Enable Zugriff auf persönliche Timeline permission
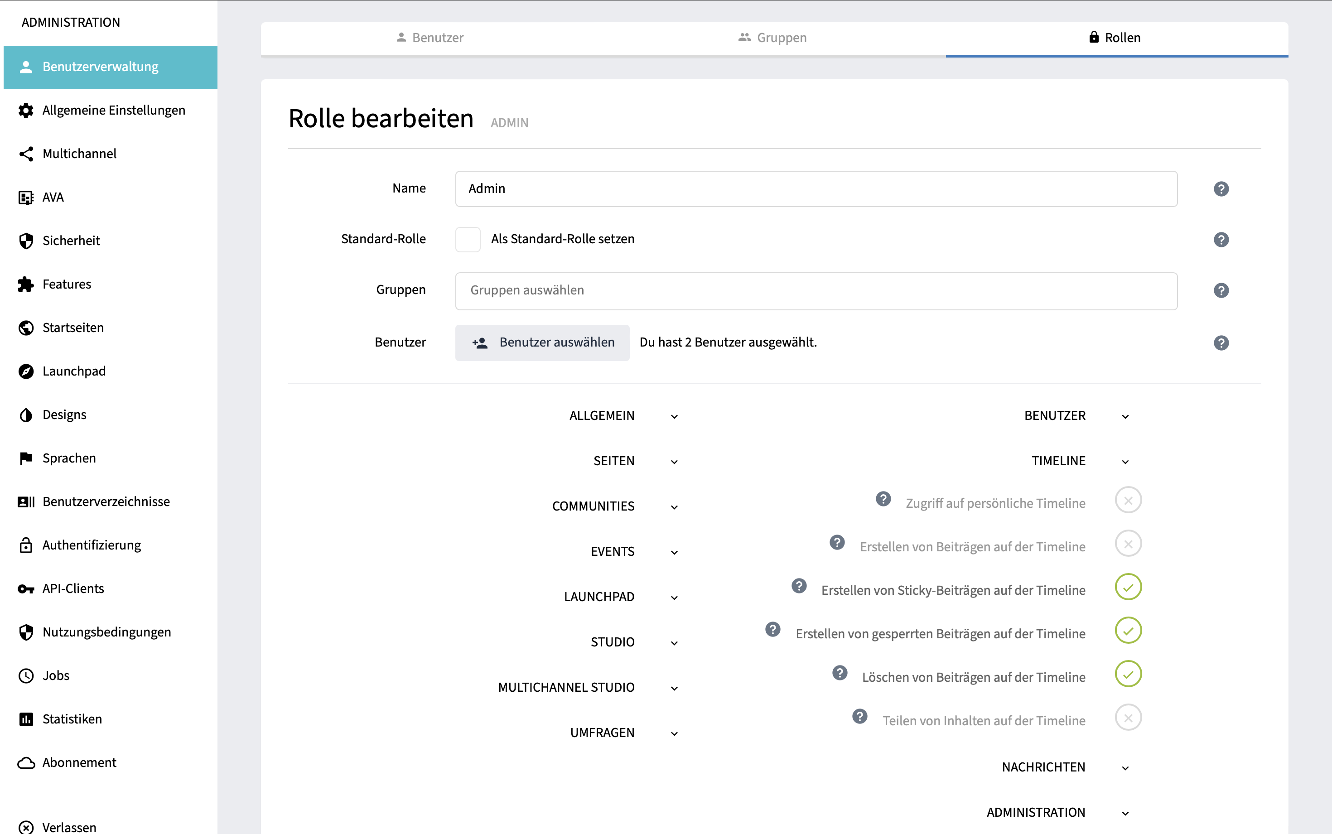The width and height of the screenshot is (1332, 834). coord(1128,500)
